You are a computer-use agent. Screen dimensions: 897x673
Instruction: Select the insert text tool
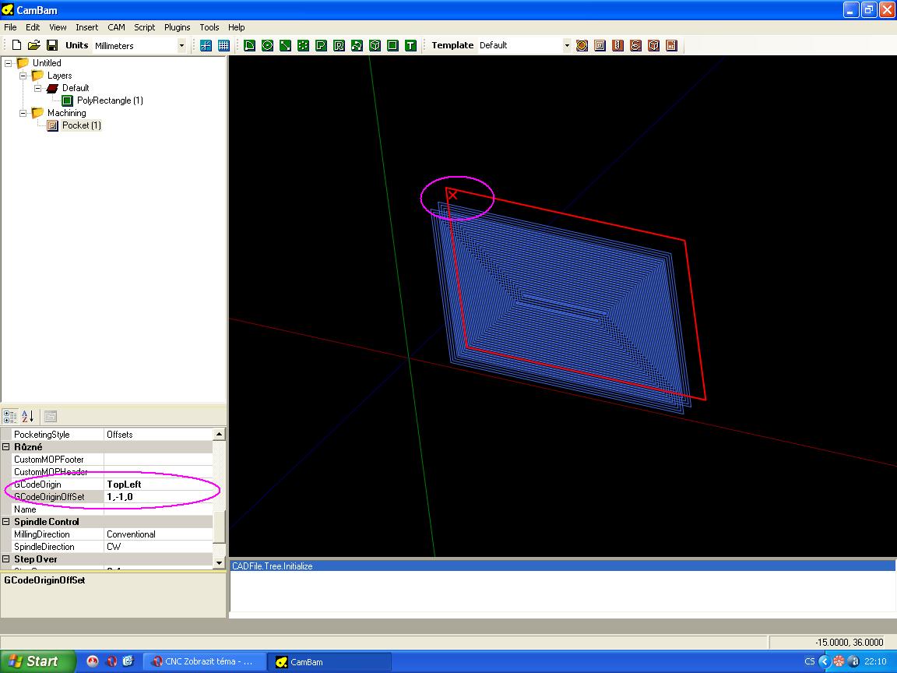pos(410,45)
